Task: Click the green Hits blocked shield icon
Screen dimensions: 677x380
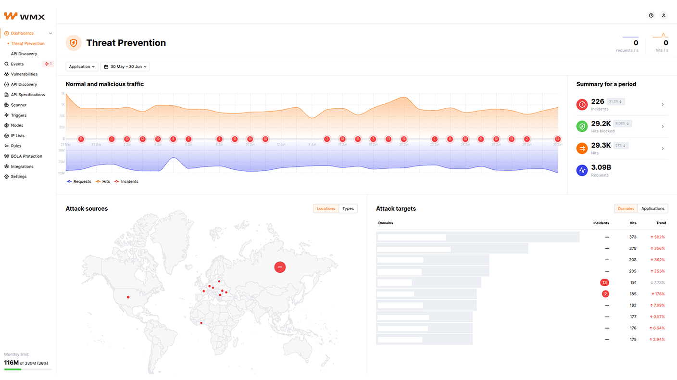Action: 582,127
